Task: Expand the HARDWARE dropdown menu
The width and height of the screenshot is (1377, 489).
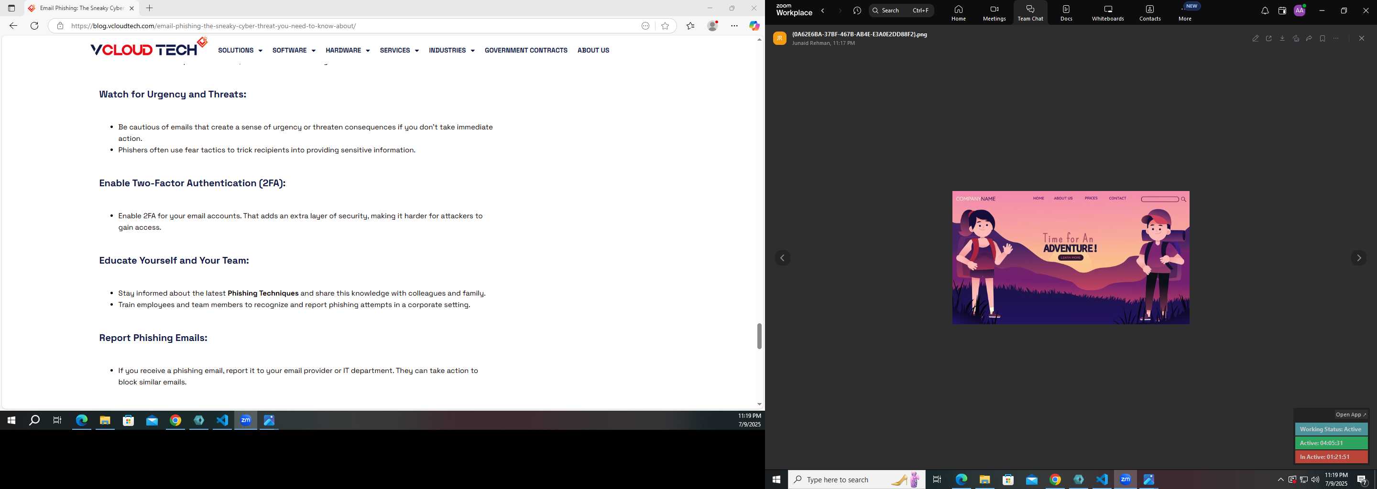Action: click(x=348, y=50)
